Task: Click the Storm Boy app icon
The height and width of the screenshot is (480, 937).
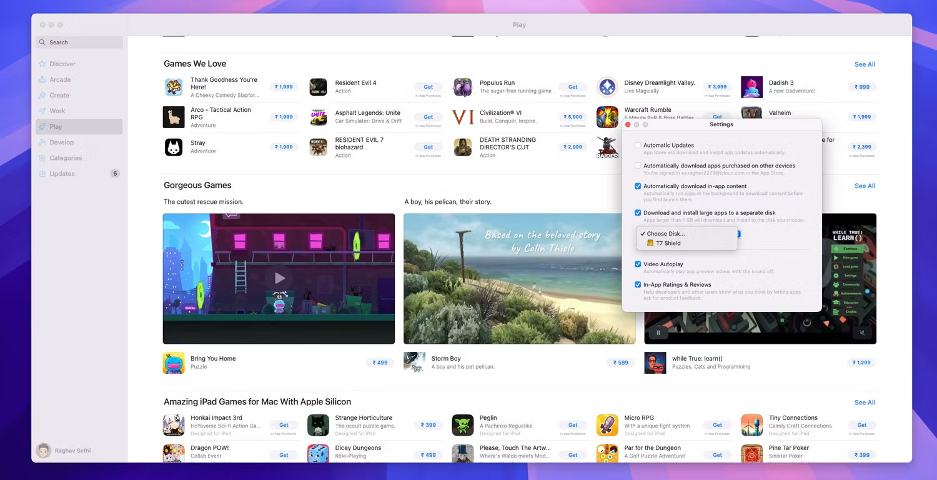Action: click(x=414, y=362)
